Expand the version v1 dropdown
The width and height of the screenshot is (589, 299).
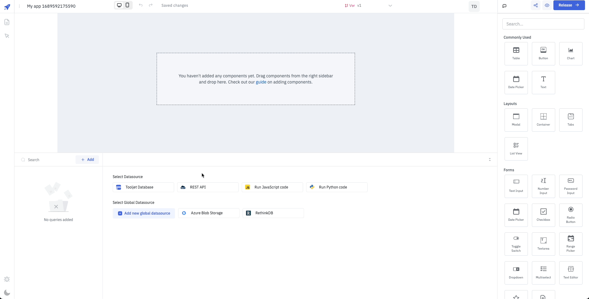(x=390, y=6)
